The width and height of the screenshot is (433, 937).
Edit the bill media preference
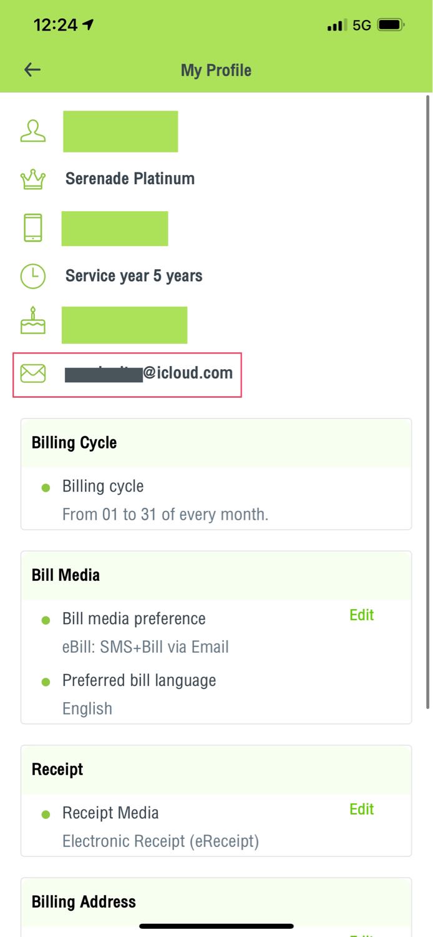pos(361,615)
